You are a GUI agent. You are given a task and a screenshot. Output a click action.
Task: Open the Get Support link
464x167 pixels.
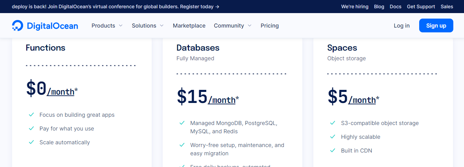(421, 7)
